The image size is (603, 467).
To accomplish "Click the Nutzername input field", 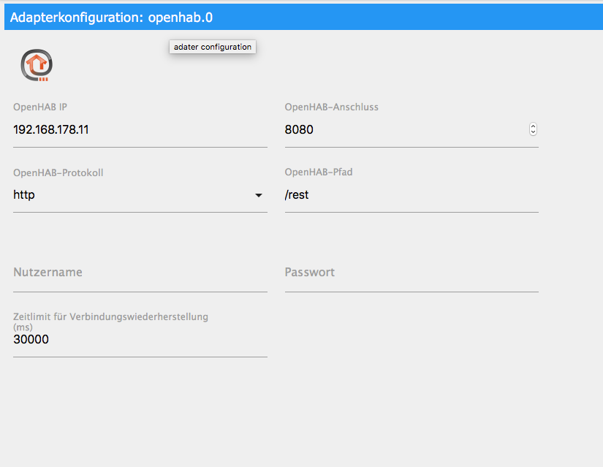I will pyautogui.click(x=140, y=275).
